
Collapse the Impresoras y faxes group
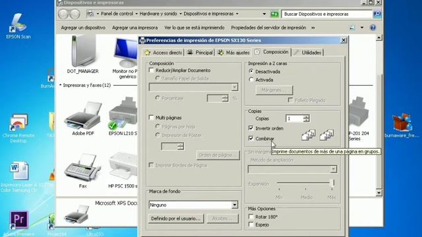coord(61,85)
